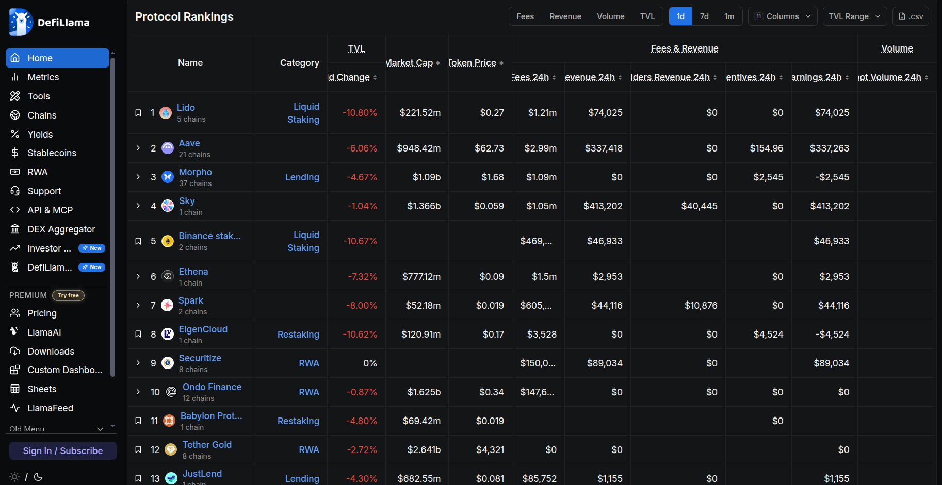Screen dimensions: 942x485
Task: Switch to the Revenue tab
Action: coord(565,16)
